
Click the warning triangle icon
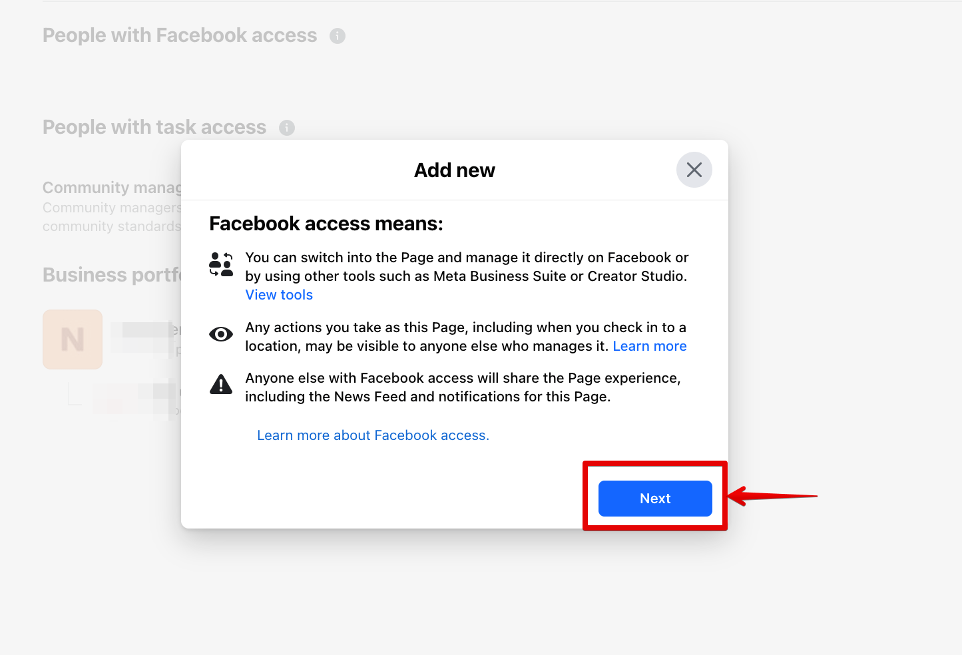click(221, 384)
